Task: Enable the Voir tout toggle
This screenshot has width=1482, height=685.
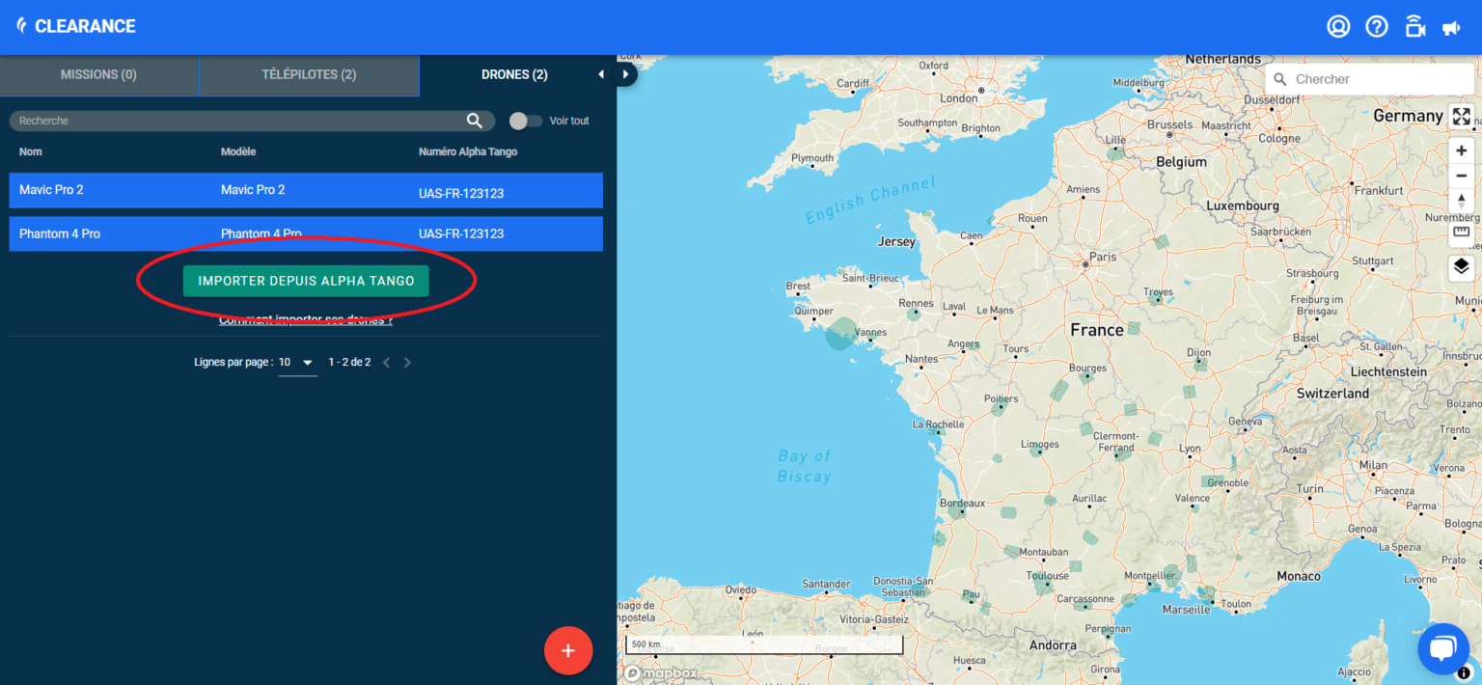Action: click(x=525, y=120)
